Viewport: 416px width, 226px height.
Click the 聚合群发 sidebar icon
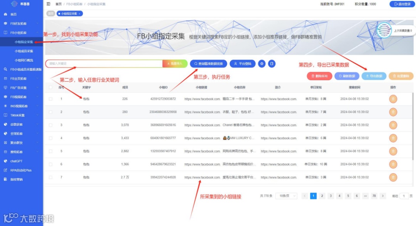(x=5, y=143)
